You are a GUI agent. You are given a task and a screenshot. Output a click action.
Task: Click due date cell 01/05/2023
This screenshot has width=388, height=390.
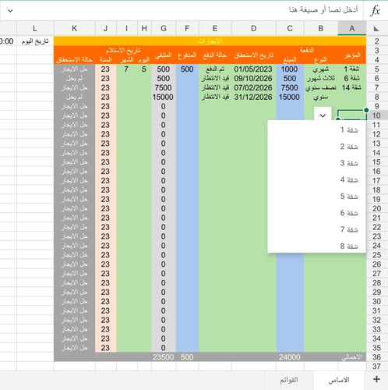click(x=253, y=69)
